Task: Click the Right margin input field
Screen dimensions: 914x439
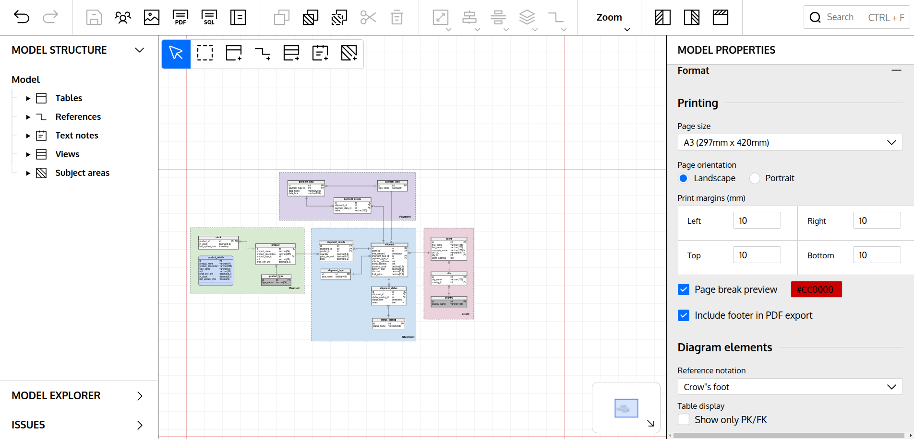Action: coord(877,220)
